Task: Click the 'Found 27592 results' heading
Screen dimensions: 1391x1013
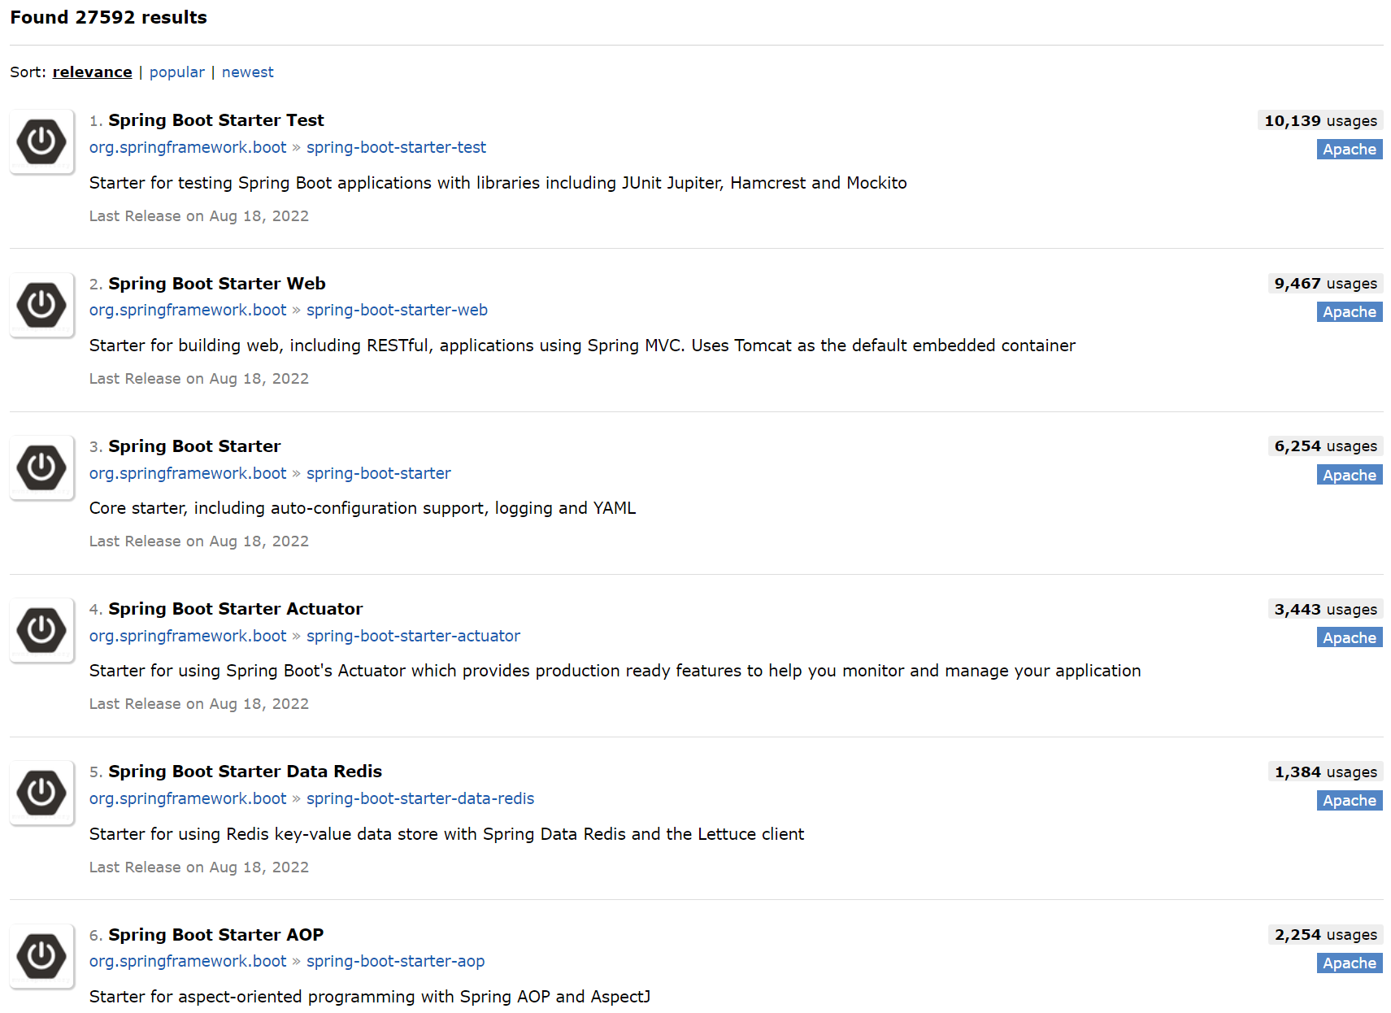Action: click(108, 17)
